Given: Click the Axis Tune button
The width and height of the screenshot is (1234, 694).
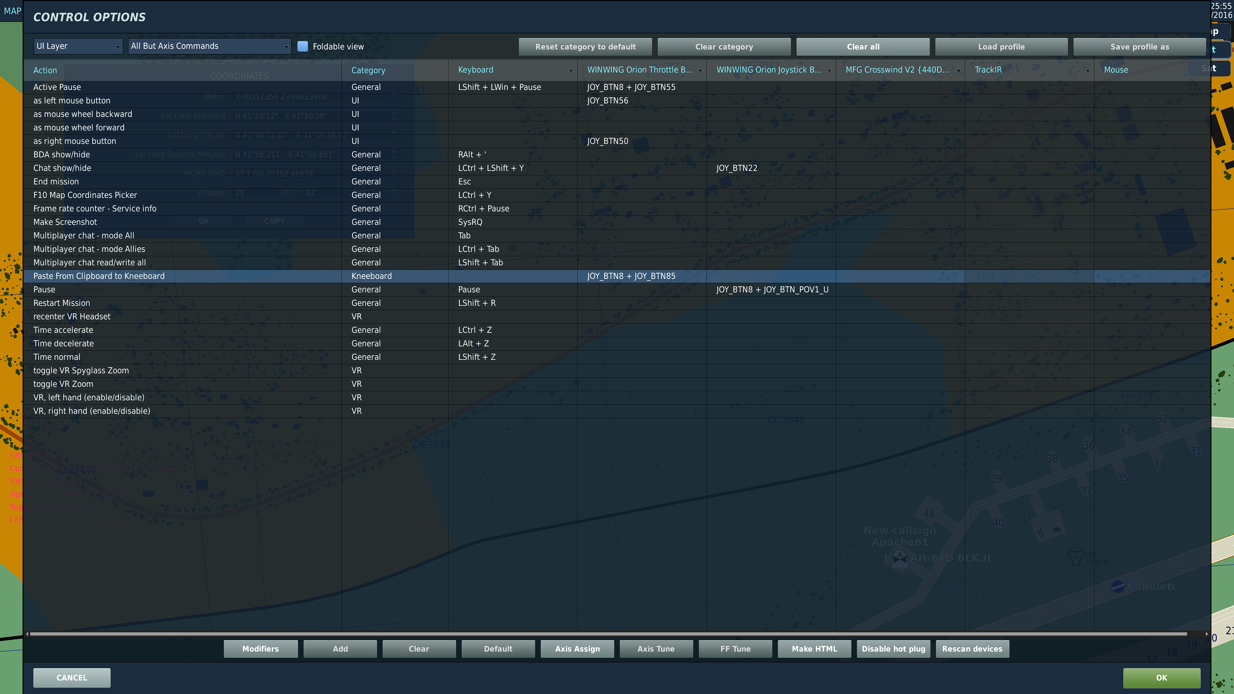Looking at the screenshot, I should [x=656, y=649].
